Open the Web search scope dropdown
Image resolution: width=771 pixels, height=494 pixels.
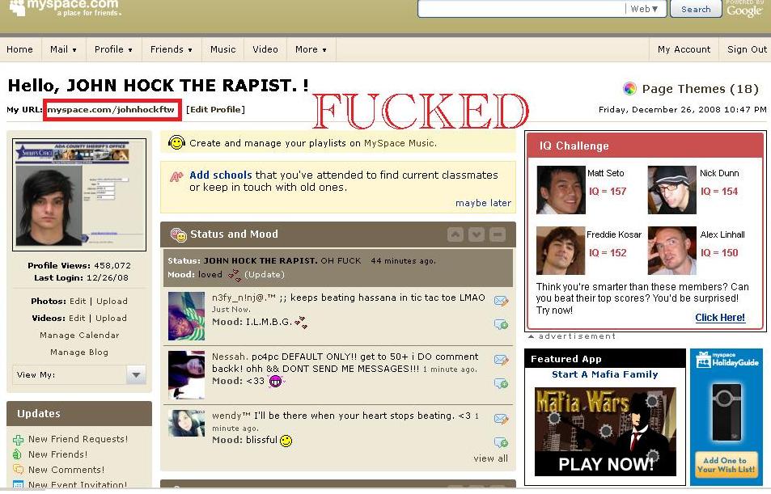(645, 9)
